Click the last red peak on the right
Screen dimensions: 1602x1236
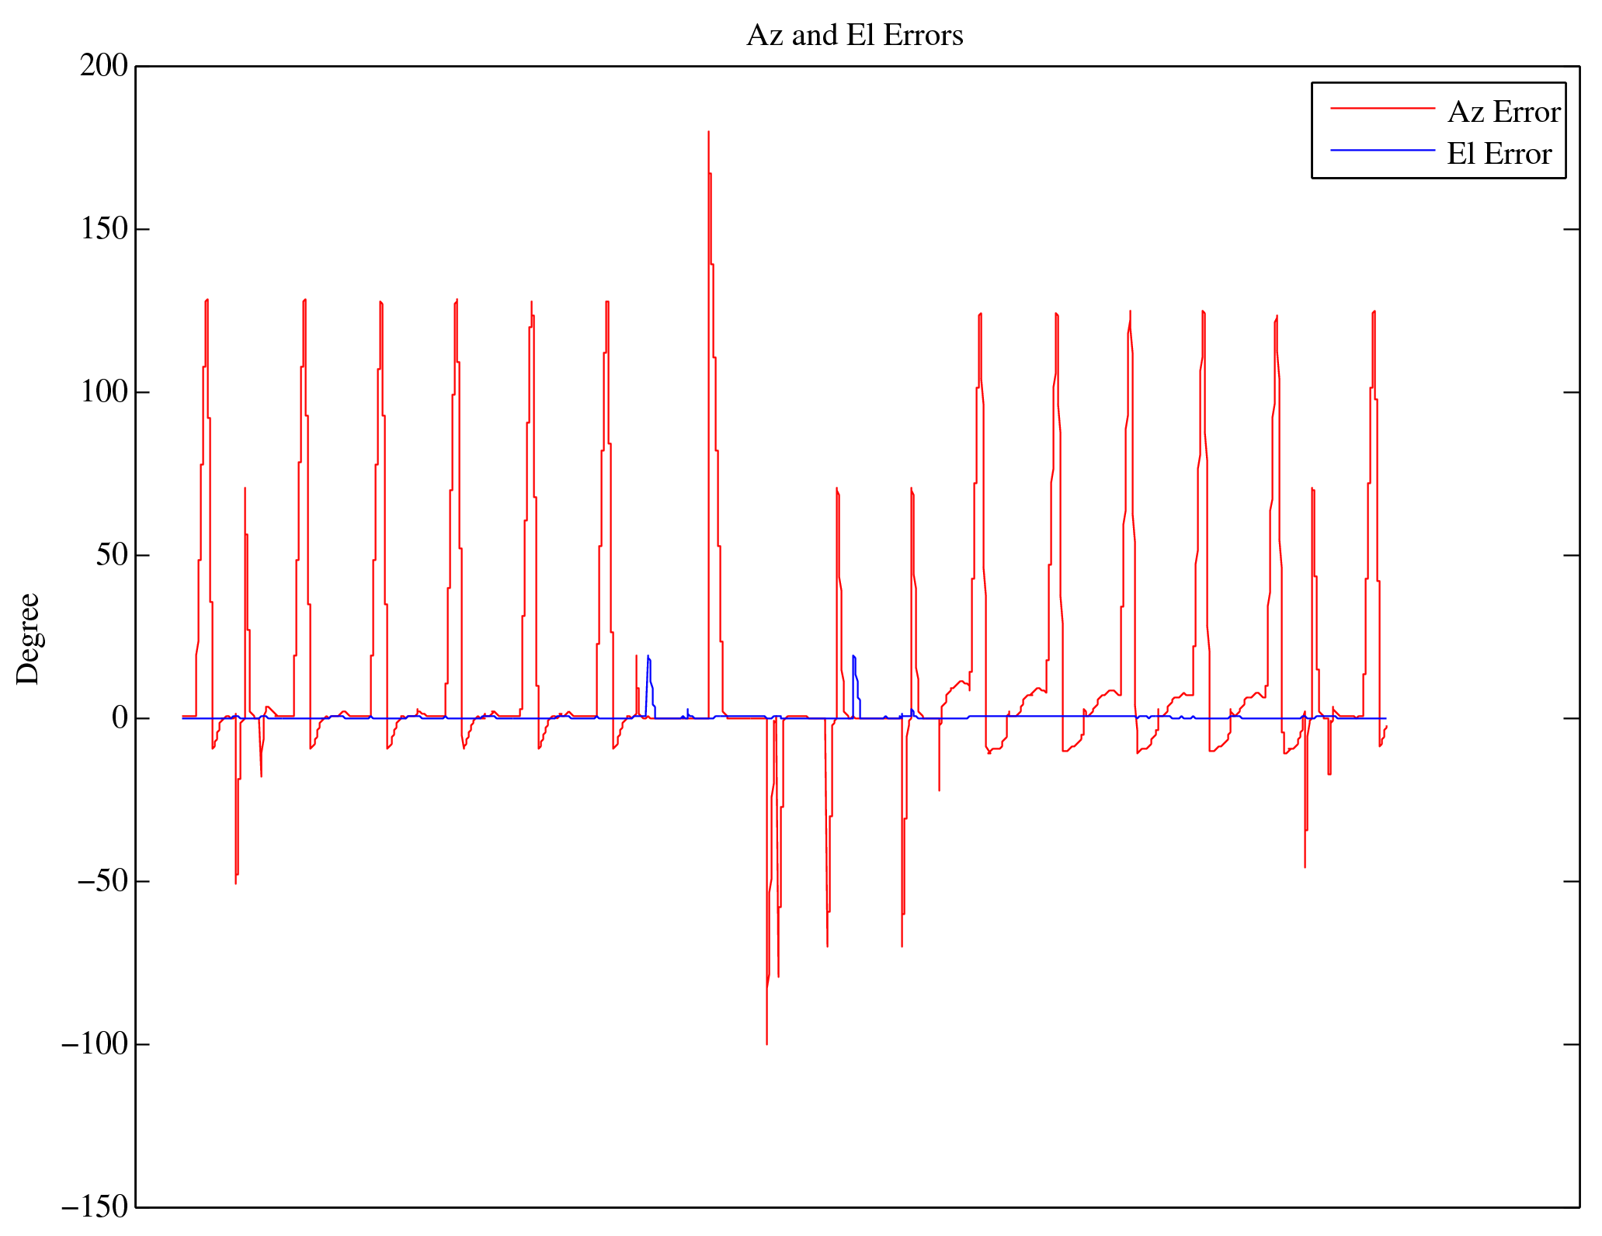pos(1374,313)
